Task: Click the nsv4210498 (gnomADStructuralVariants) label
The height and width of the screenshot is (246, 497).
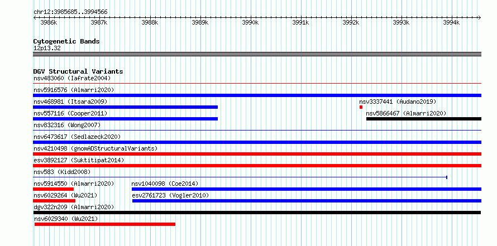Action: pos(95,148)
